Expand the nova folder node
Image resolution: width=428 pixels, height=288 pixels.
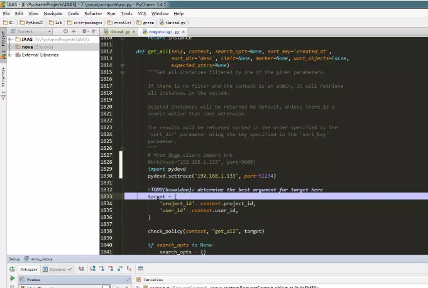pyautogui.click(x=10, y=47)
